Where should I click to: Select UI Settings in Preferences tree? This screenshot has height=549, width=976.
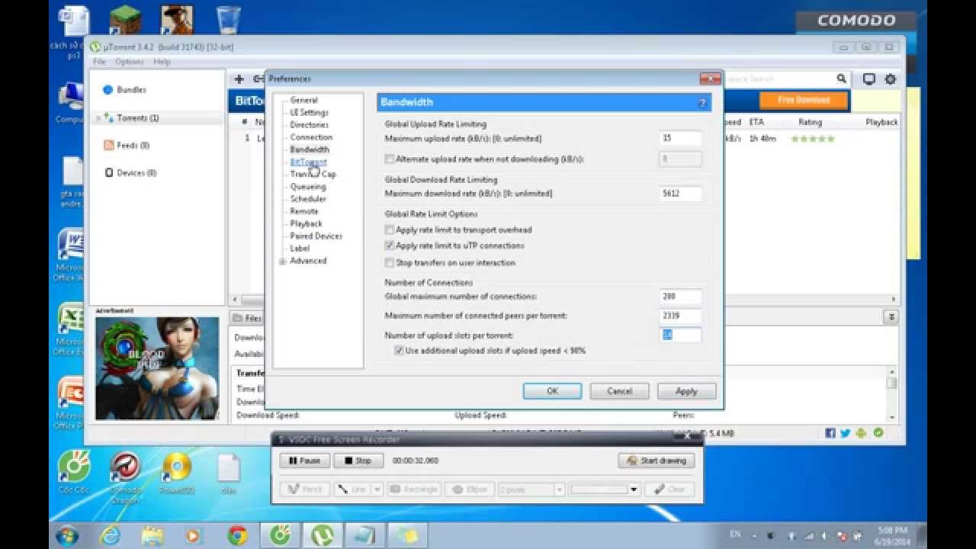(310, 112)
